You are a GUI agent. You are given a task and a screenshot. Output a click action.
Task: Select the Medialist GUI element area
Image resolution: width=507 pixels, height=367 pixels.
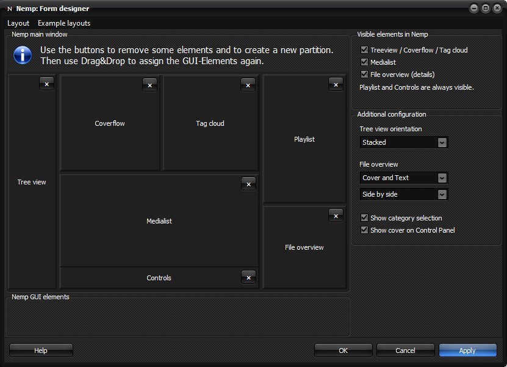159,222
